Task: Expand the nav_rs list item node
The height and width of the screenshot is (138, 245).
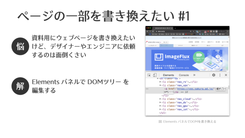Action: coord(160,82)
